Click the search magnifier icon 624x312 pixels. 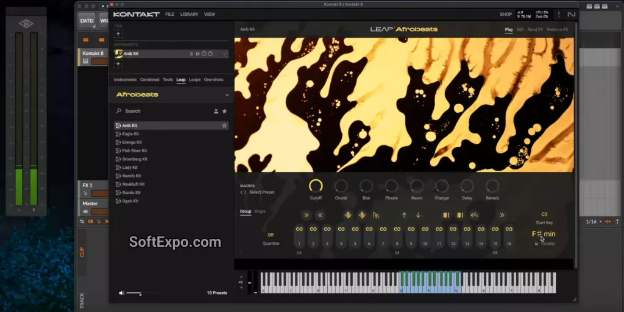pyautogui.click(x=119, y=112)
